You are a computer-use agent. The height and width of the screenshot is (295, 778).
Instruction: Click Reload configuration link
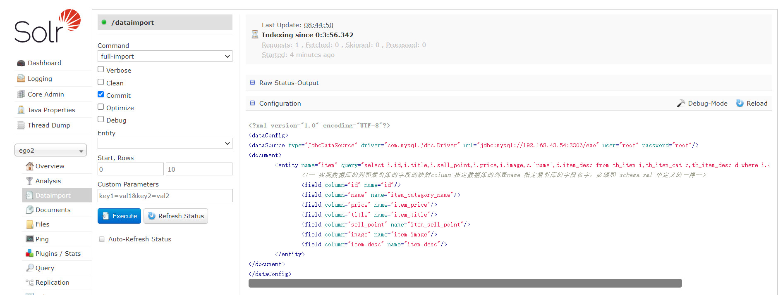(752, 103)
